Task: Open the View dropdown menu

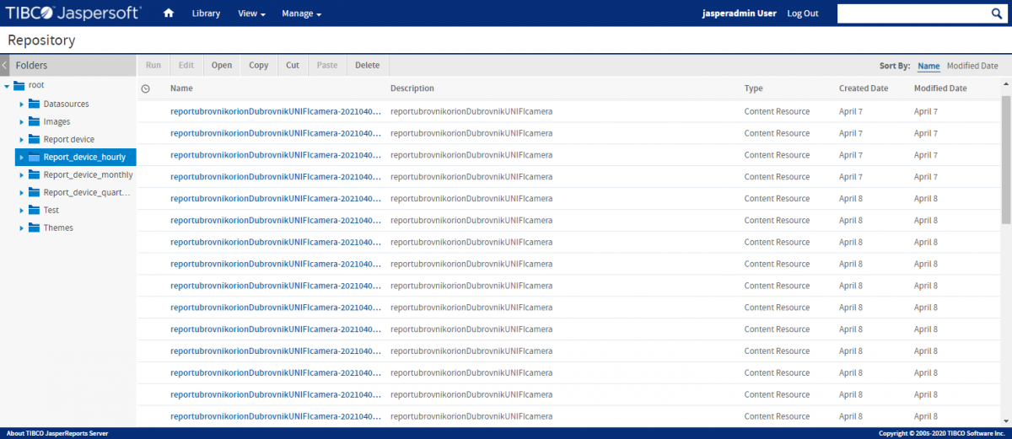Action: click(x=251, y=13)
